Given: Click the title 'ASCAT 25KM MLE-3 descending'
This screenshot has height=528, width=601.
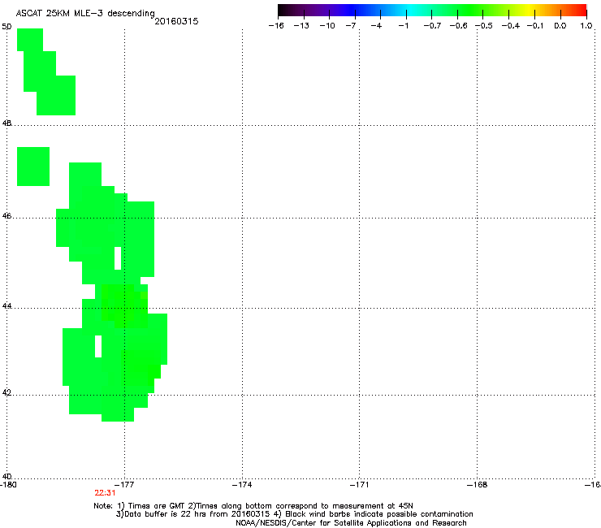Looking at the screenshot, I should point(85,14).
